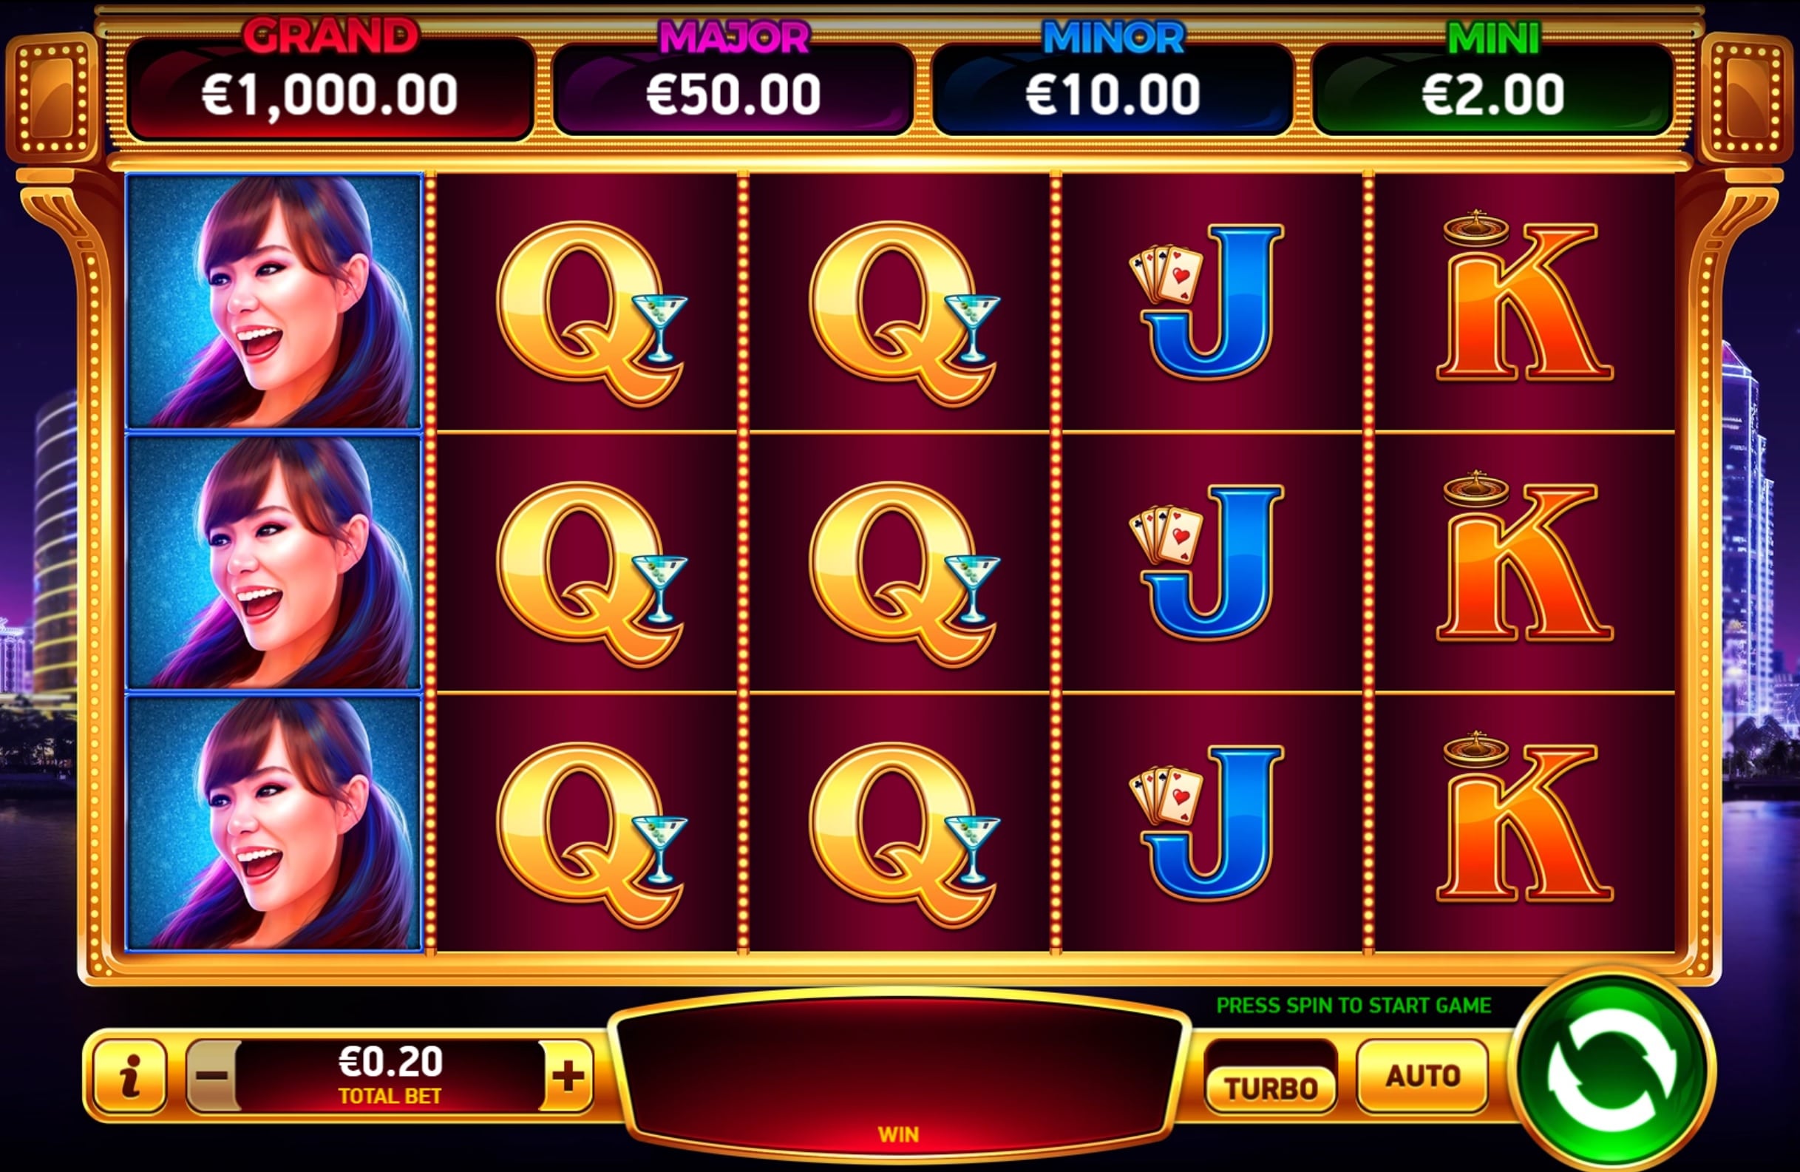Increase total bet with plus button
Viewport: 1800px width, 1172px height.
(567, 1075)
